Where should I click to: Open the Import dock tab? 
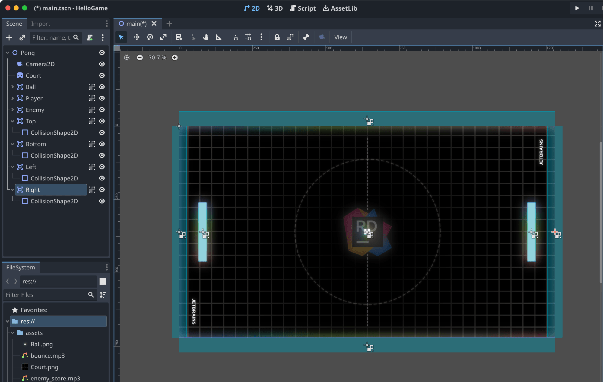40,24
